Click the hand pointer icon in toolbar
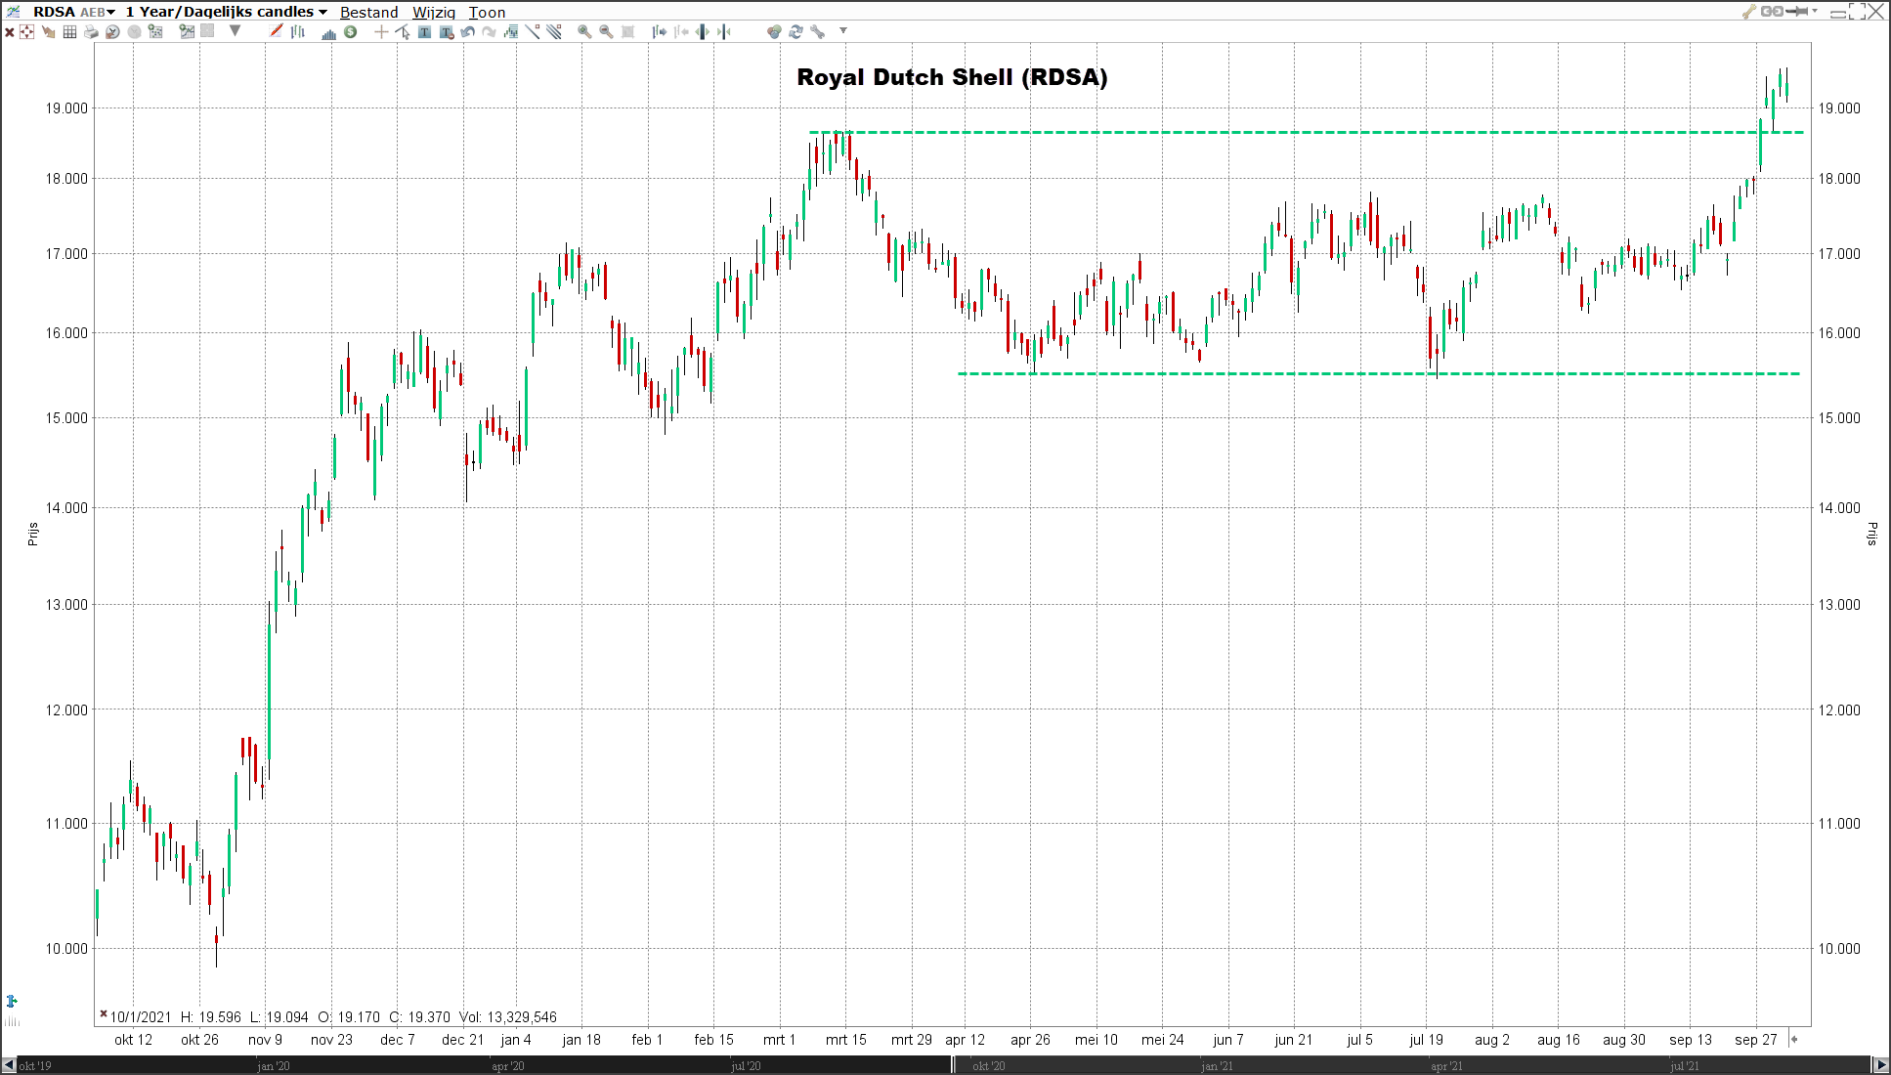 48,32
